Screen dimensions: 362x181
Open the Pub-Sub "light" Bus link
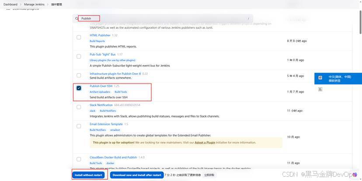click(x=102, y=54)
